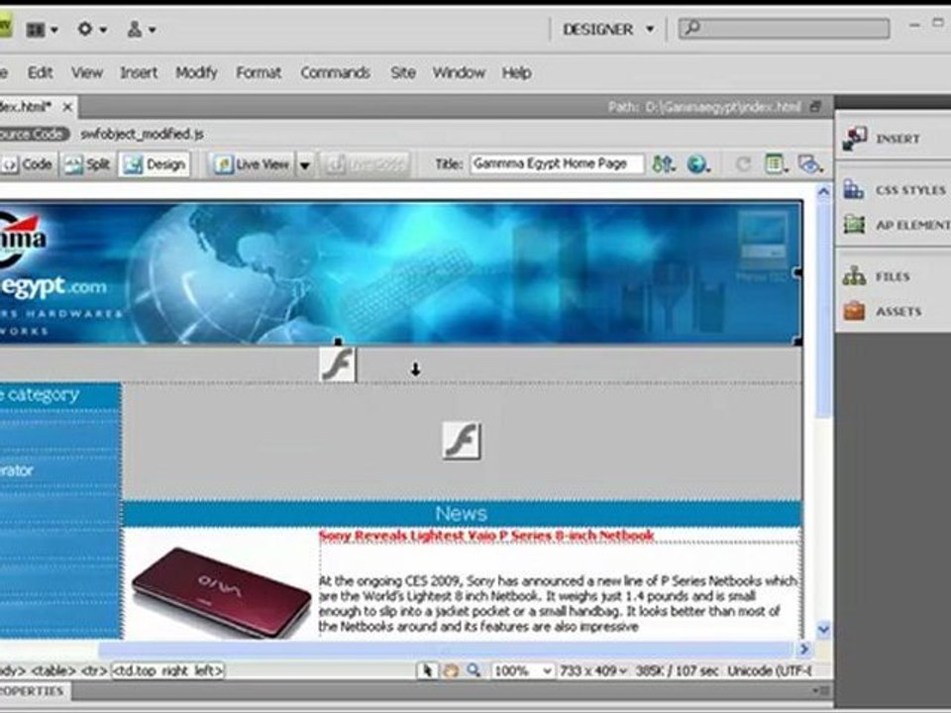Show the Source Code related file
951x713 pixels.
tap(33, 134)
